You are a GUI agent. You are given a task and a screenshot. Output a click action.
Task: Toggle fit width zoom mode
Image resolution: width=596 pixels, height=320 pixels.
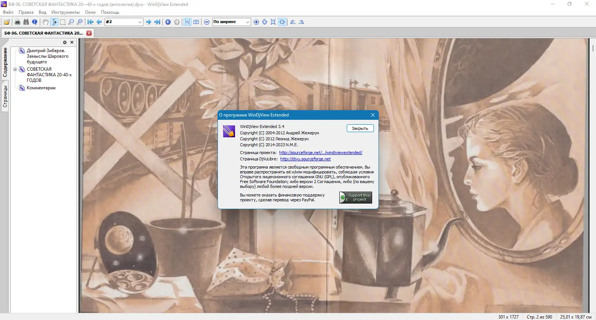282,22
